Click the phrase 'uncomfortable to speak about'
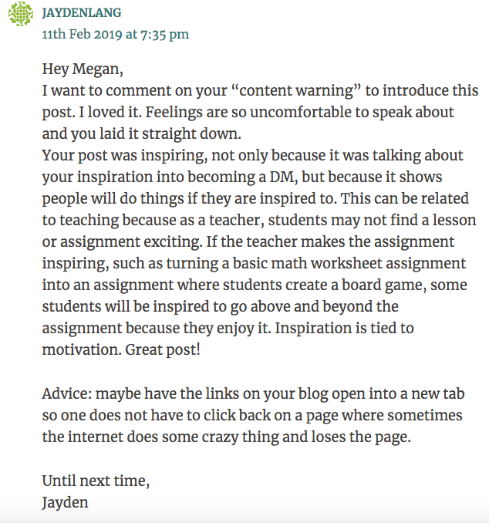 (352, 113)
